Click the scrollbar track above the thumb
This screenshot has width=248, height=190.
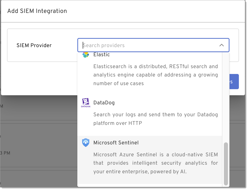[226, 96]
